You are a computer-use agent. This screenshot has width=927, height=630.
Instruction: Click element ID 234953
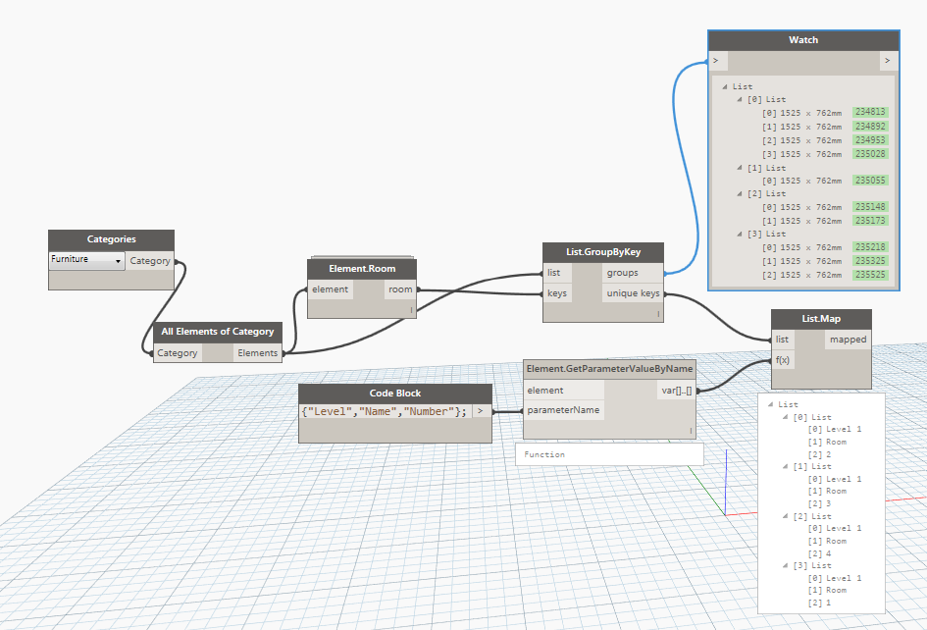click(x=870, y=140)
